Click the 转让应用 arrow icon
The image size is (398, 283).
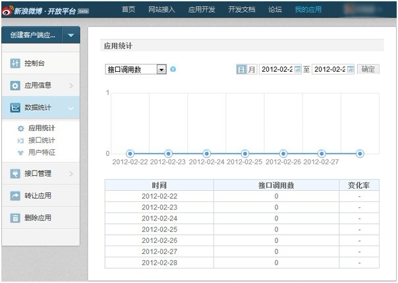coord(15,195)
